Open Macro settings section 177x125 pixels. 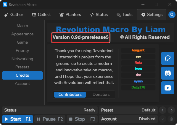(x=22, y=26)
